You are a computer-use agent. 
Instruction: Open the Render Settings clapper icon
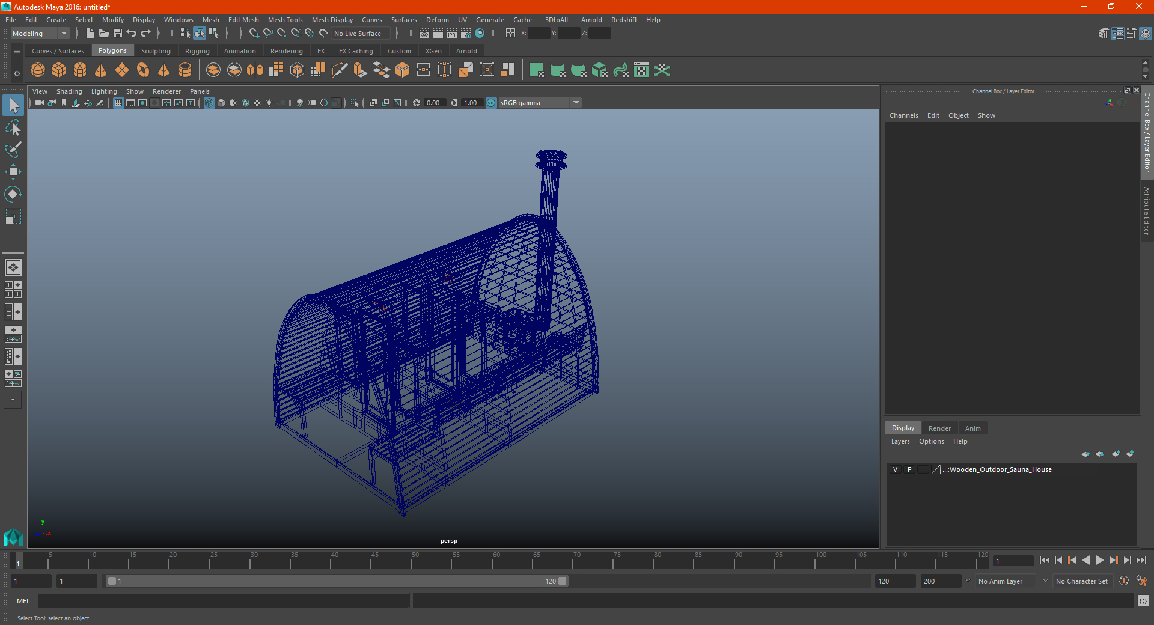466,34
